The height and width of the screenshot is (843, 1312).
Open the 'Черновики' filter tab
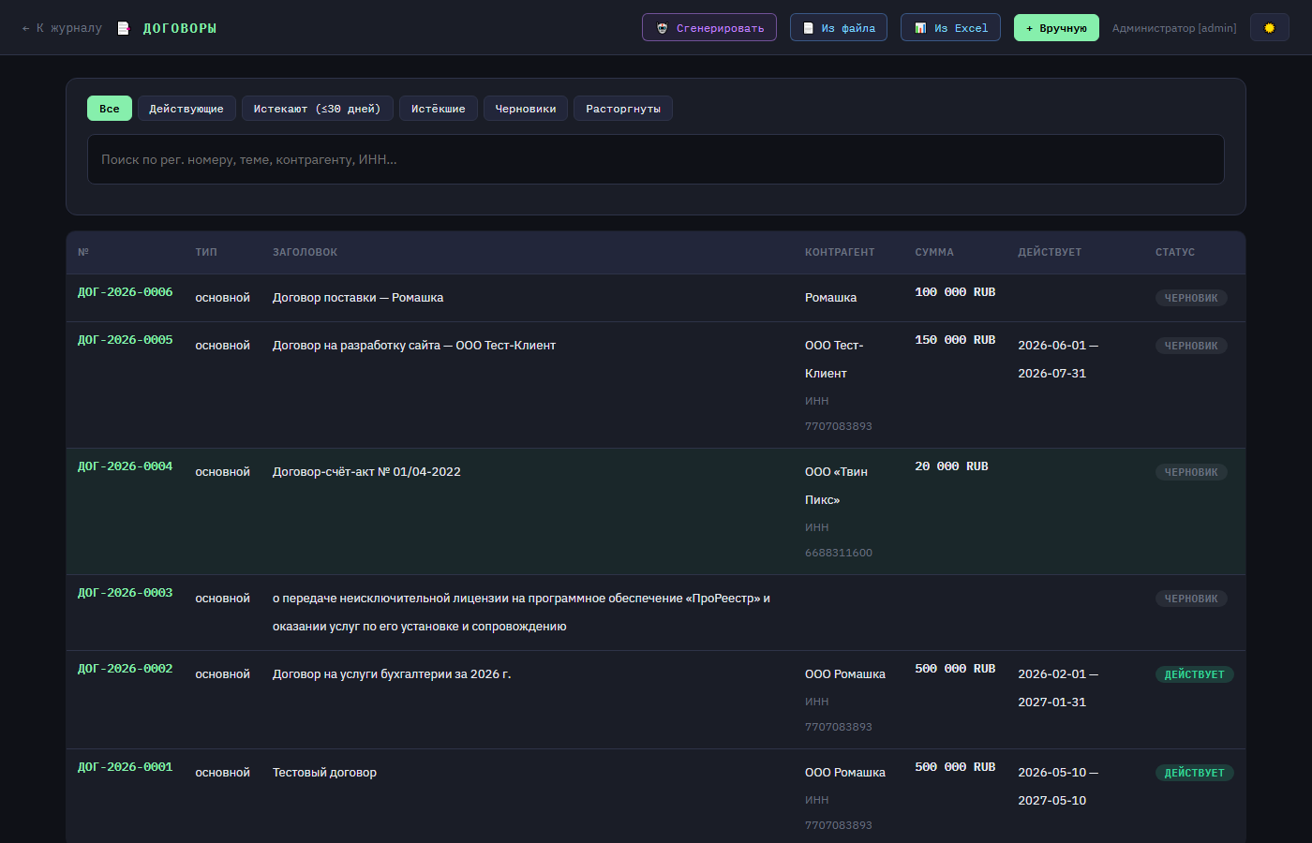526,109
